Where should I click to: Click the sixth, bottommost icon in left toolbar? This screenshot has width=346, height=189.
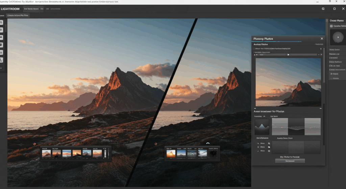[1, 60]
